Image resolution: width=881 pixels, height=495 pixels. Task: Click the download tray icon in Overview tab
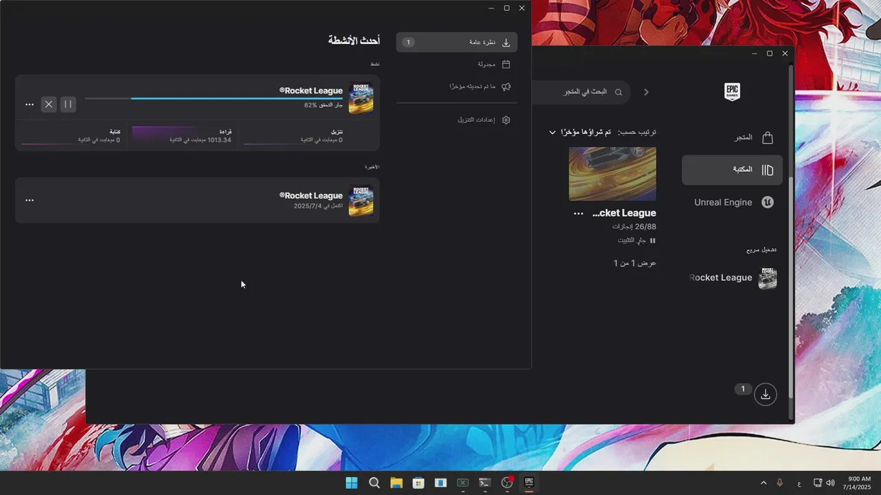506,42
